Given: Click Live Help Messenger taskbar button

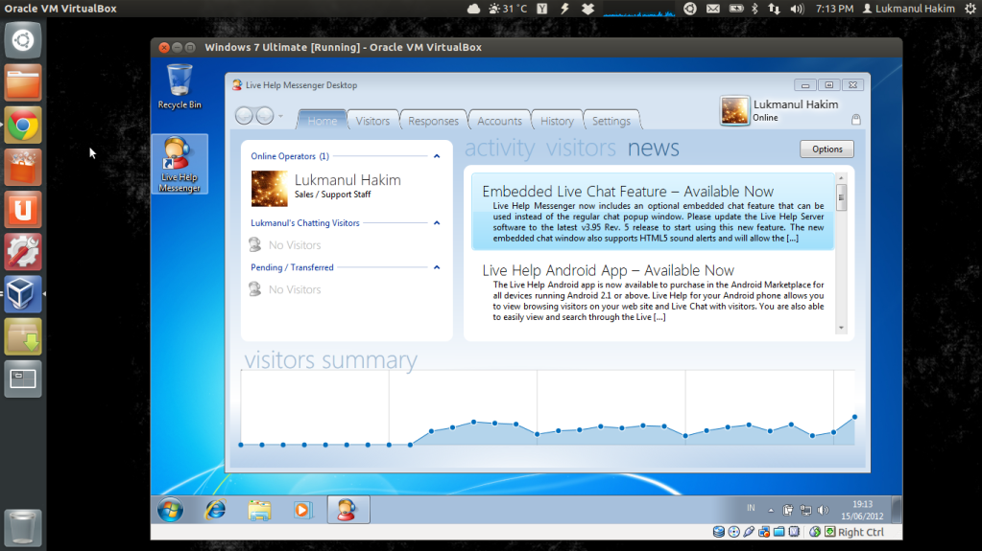Looking at the screenshot, I should click(x=348, y=510).
